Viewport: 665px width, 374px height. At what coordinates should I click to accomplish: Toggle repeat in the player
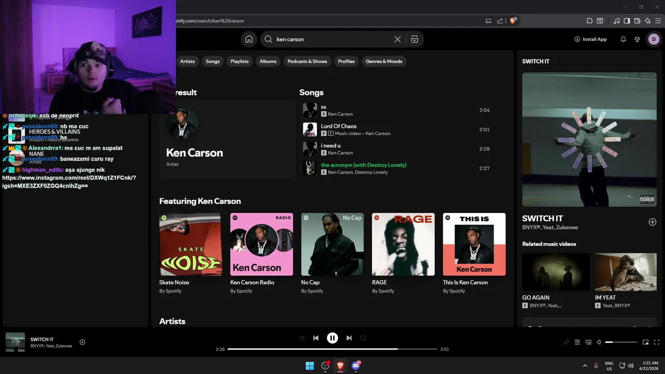click(x=363, y=338)
